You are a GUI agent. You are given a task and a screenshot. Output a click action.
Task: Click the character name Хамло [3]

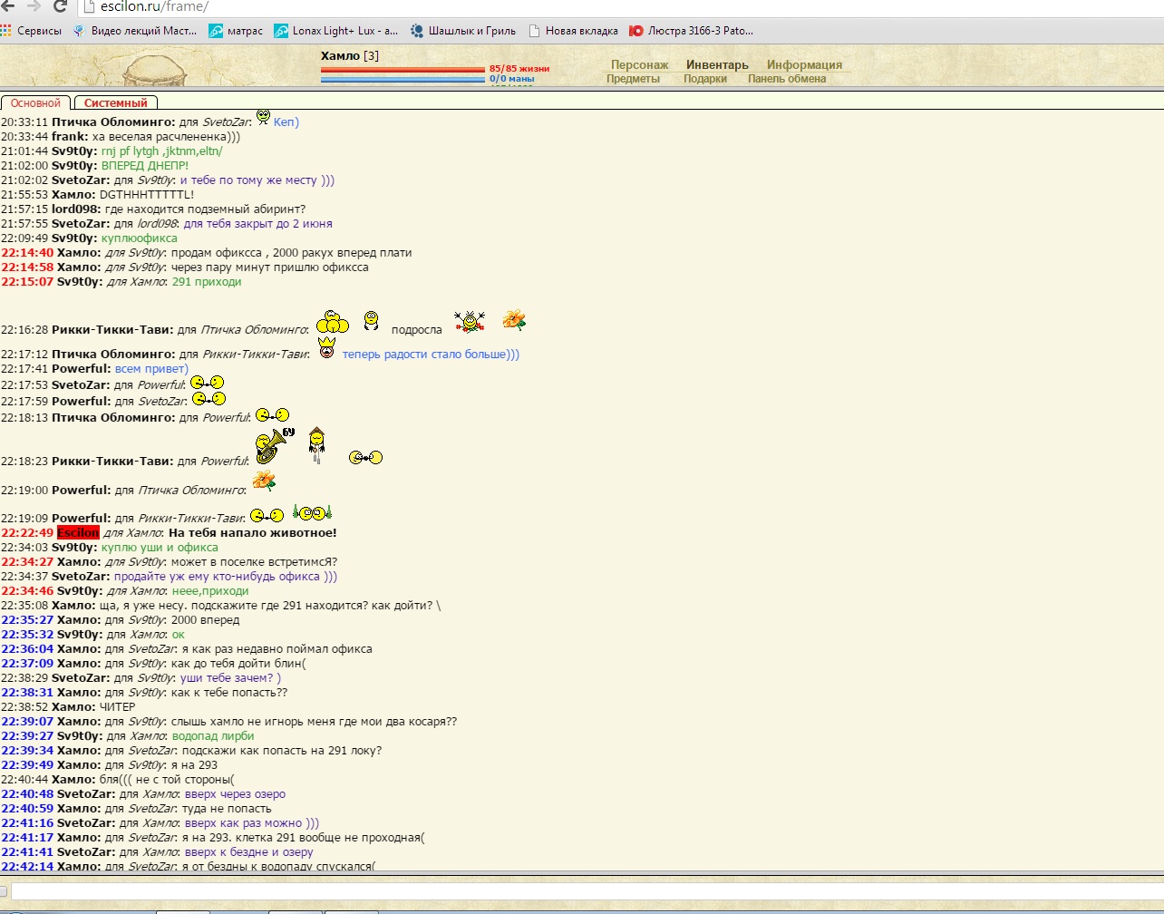350,56
